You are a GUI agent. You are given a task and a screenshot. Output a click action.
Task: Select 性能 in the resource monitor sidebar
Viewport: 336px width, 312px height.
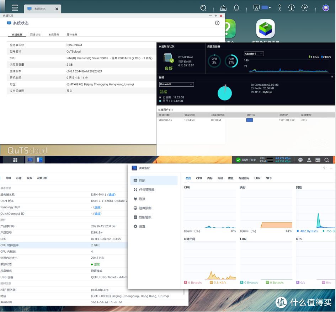[x=154, y=181]
